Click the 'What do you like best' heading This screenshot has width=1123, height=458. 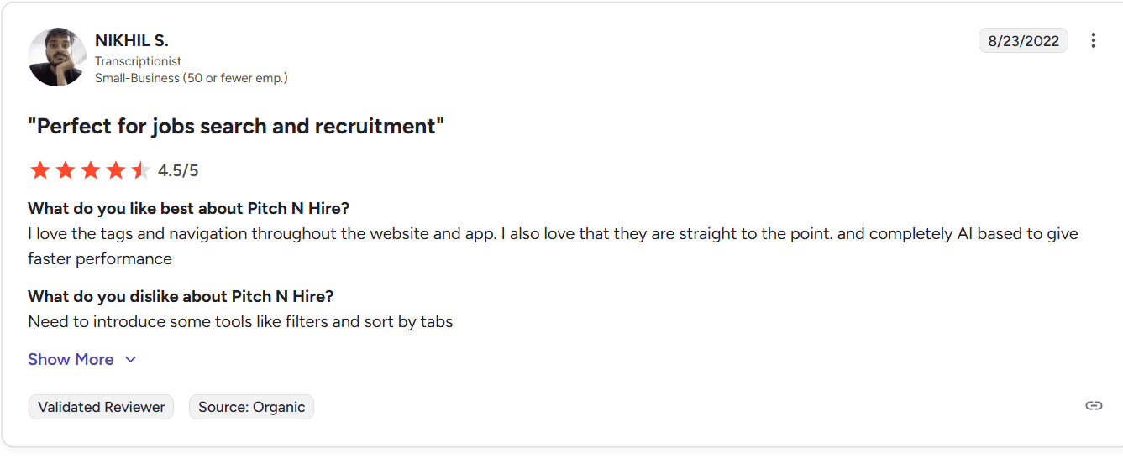188,208
